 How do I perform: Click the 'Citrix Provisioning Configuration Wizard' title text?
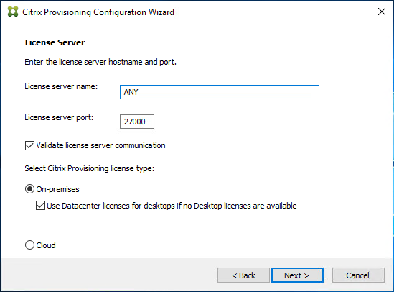click(x=98, y=12)
